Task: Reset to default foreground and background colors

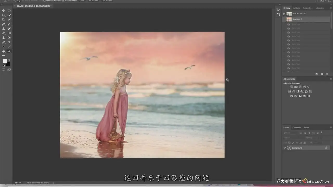Action: click(4, 65)
